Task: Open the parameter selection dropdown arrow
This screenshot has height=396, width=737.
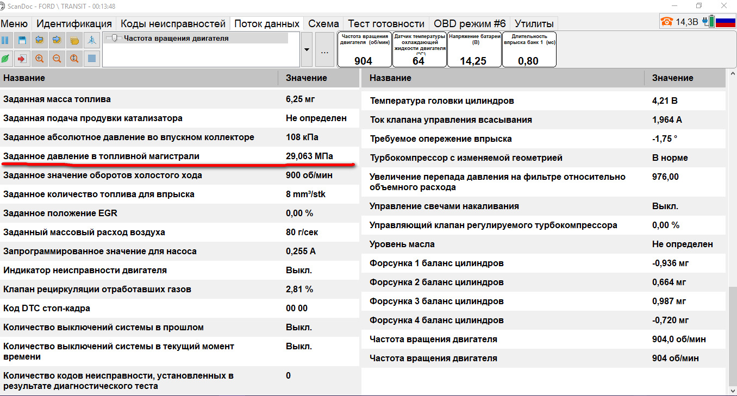Action: tap(305, 49)
